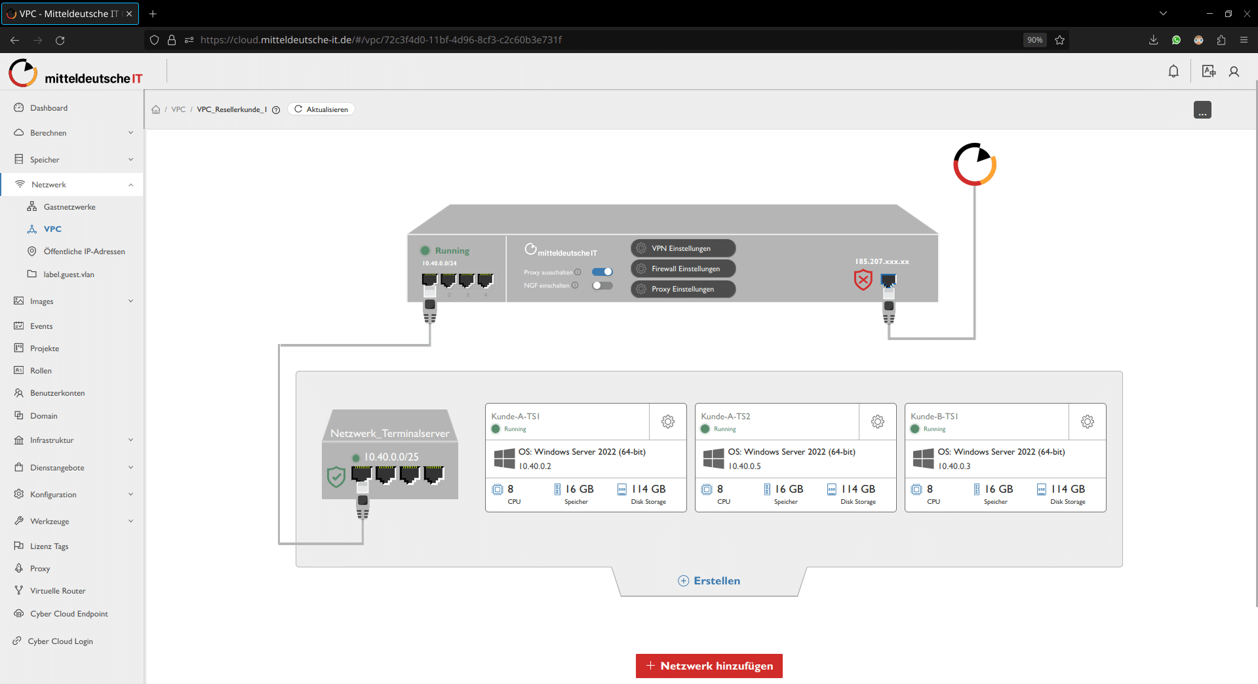Expand the Werkzeuge menu

point(71,522)
